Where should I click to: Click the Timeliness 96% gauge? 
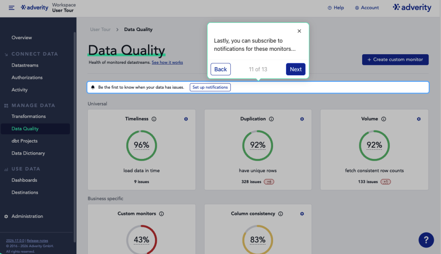141,146
